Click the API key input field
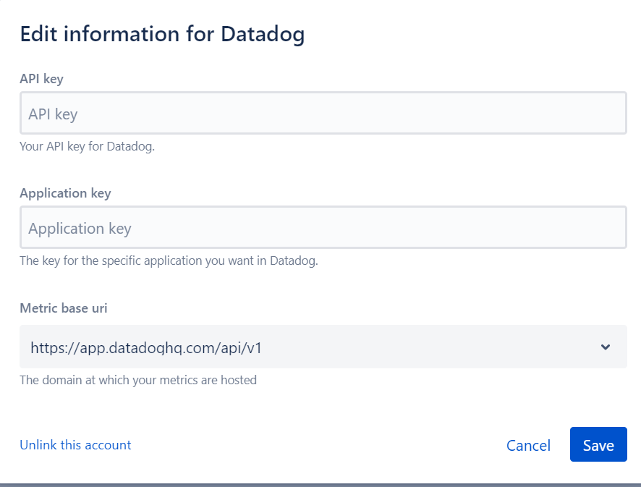Image resolution: width=641 pixels, height=487 pixels. [x=323, y=113]
